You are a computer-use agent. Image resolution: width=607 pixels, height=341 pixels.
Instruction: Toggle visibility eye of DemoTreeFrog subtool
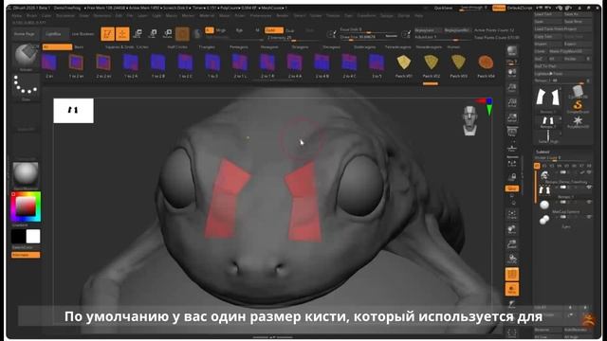tap(589, 172)
